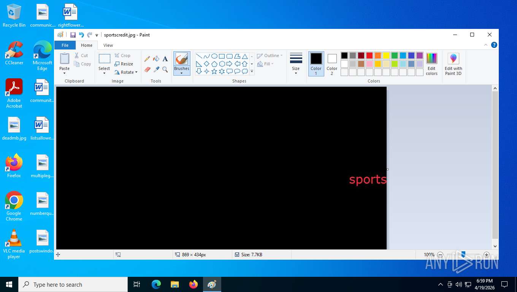Image resolution: width=517 pixels, height=292 pixels.
Task: Click Edit with Paint 3D button
Action: point(454,64)
